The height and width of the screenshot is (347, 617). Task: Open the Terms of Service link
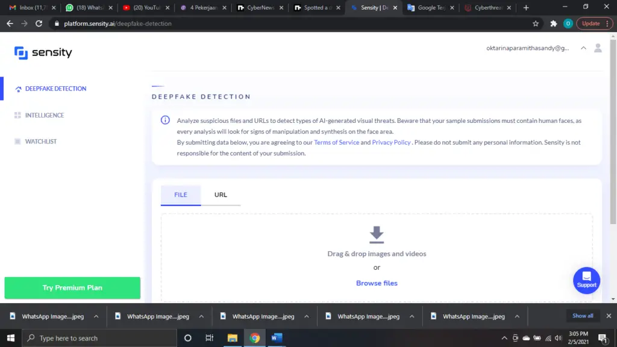pyautogui.click(x=336, y=142)
